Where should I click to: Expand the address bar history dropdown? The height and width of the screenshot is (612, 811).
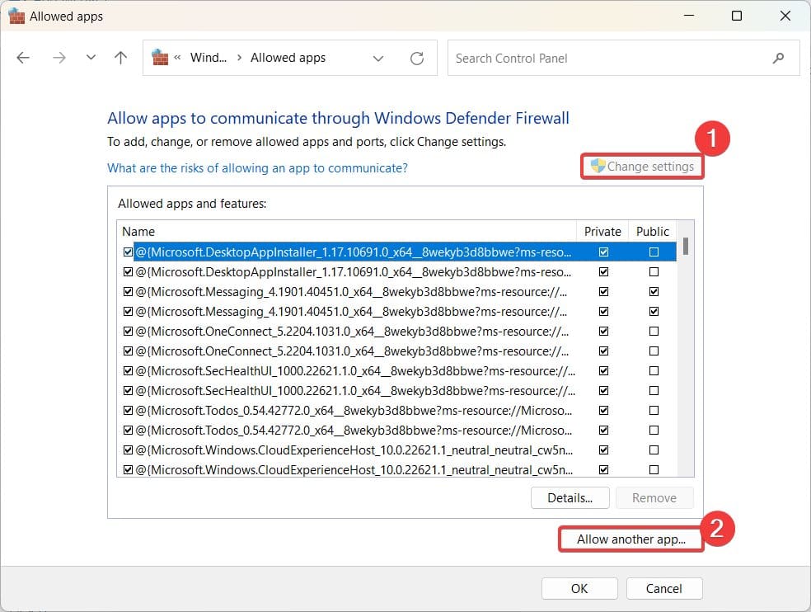click(378, 58)
